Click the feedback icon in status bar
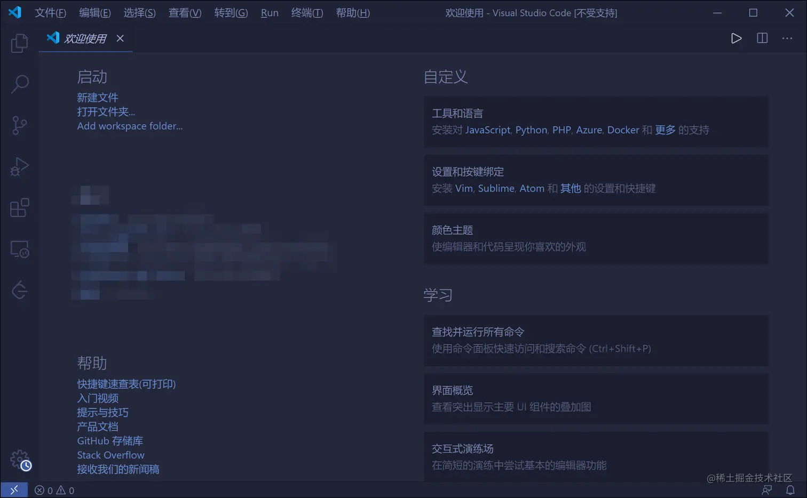 tap(767, 490)
